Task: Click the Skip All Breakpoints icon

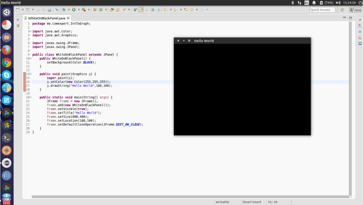Action: click(x=56, y=10)
